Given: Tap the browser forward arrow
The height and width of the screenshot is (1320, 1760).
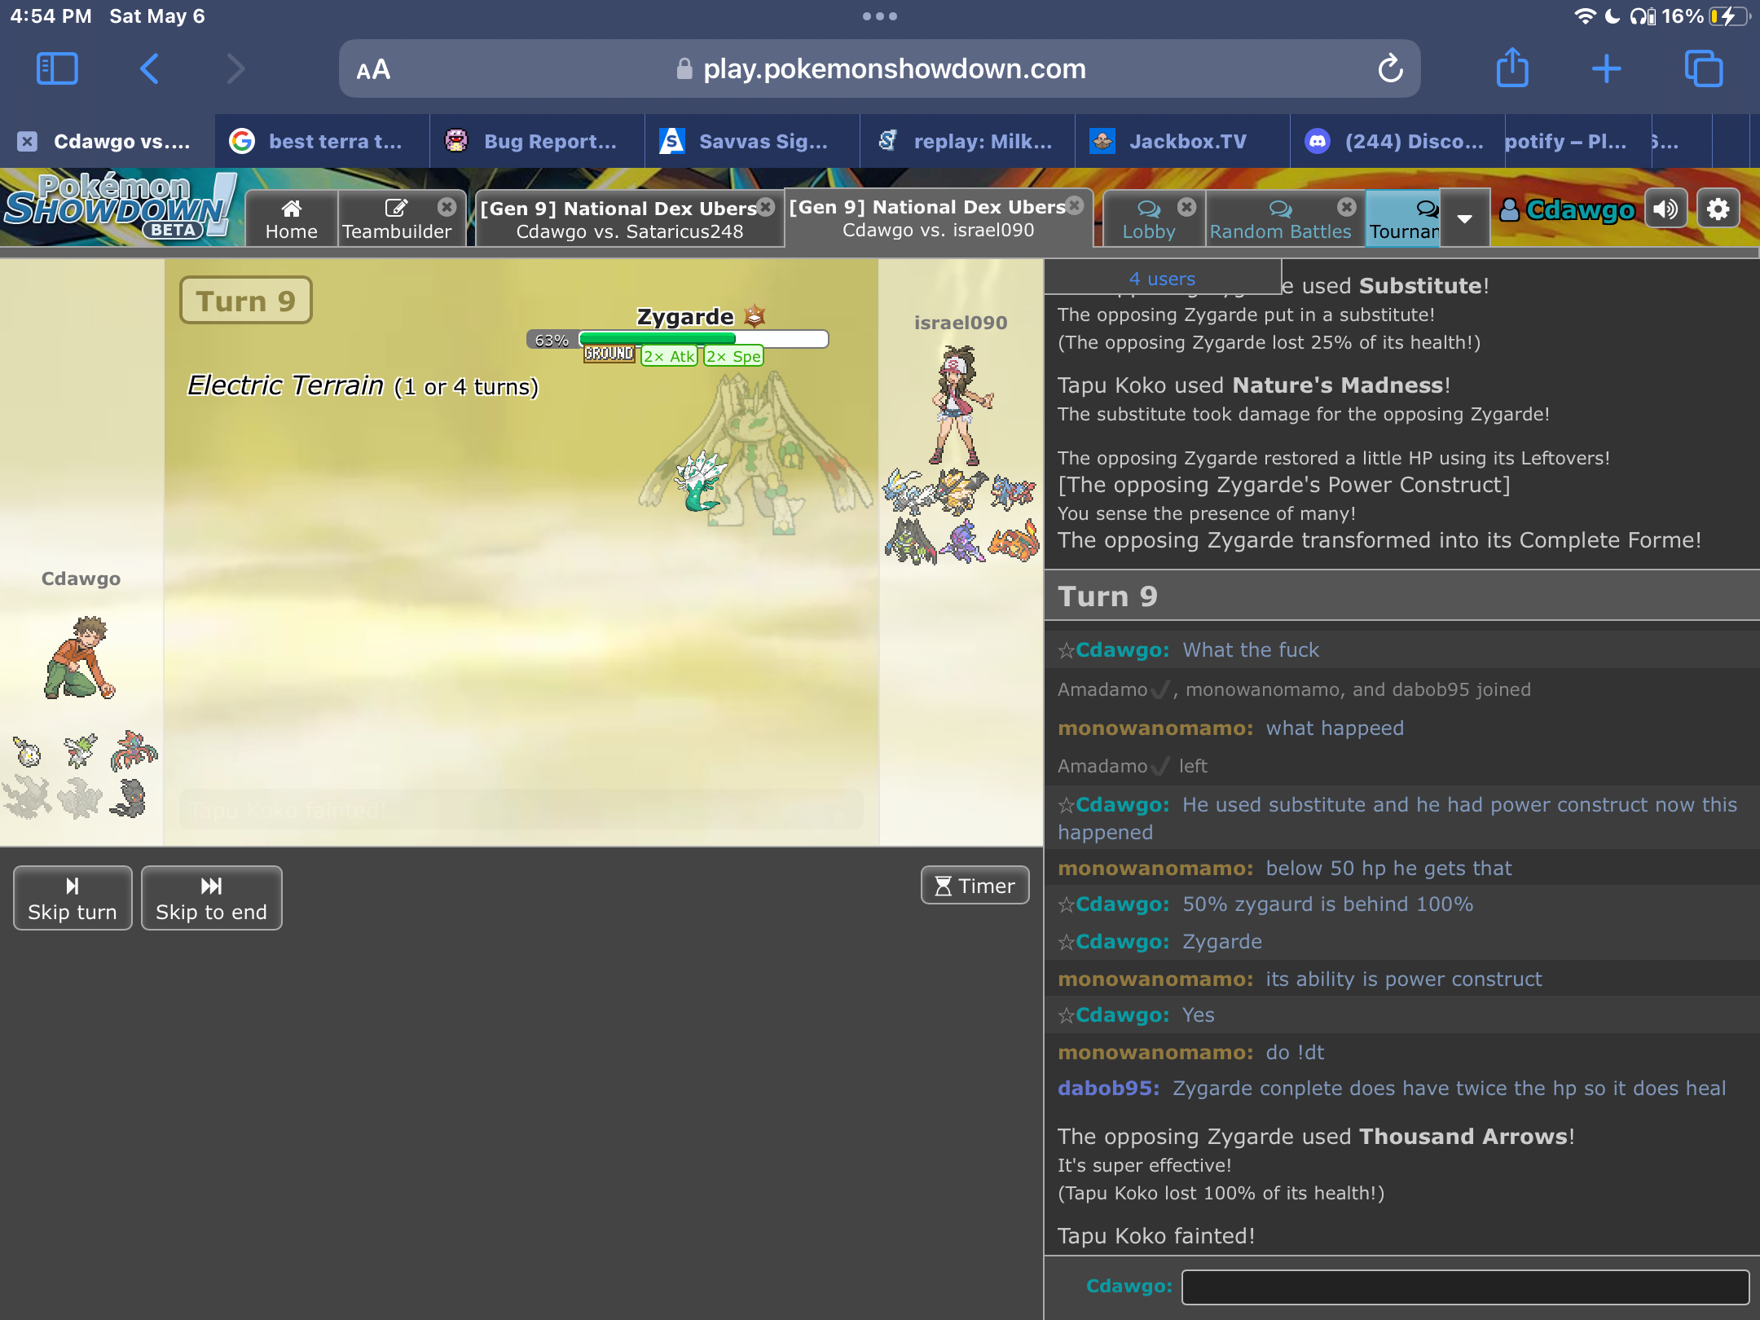Looking at the screenshot, I should [x=235, y=68].
